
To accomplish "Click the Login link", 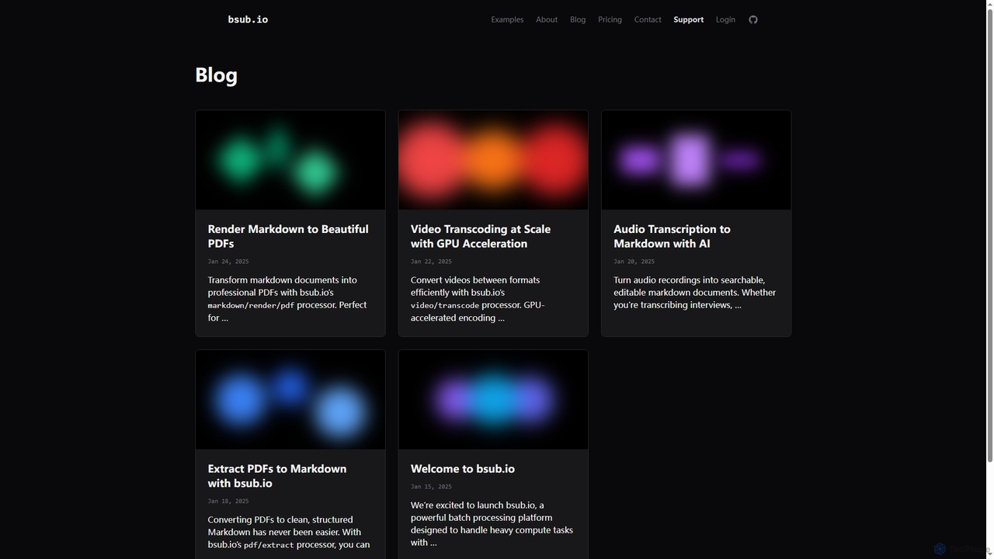I will (x=725, y=19).
